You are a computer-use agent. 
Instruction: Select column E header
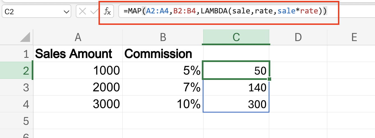pos(354,37)
